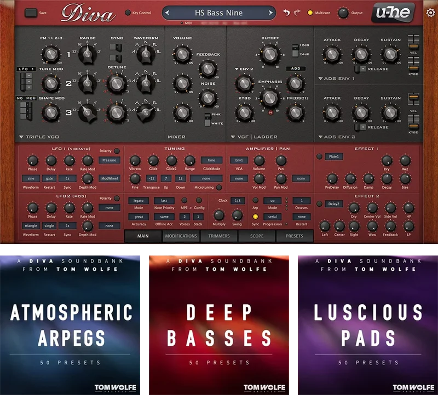
Task: Expand the ADS ENV 1 module menu
Action: (x=336, y=79)
